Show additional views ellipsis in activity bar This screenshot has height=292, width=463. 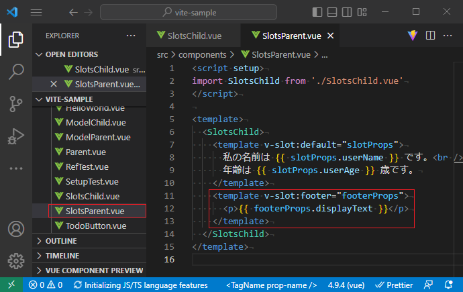click(16, 168)
